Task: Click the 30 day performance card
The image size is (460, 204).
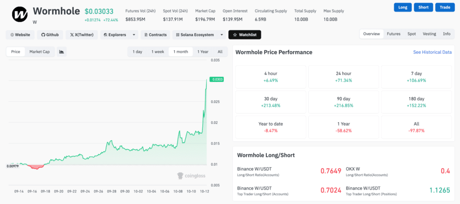Action: 270,102
